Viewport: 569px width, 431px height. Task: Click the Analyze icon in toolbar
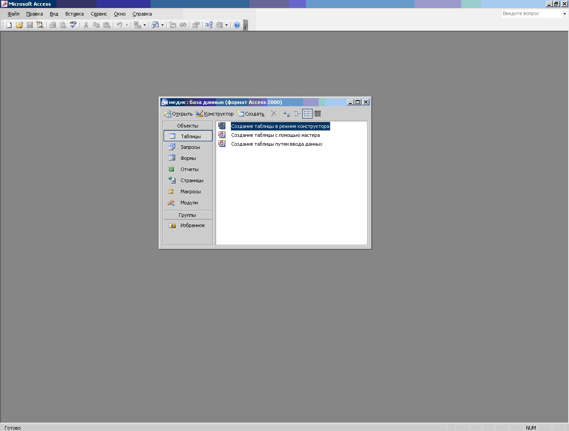tap(155, 25)
